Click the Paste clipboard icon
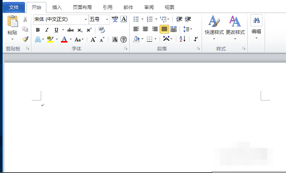Image resolution: width=286 pixels, height=173 pixels. (12, 21)
